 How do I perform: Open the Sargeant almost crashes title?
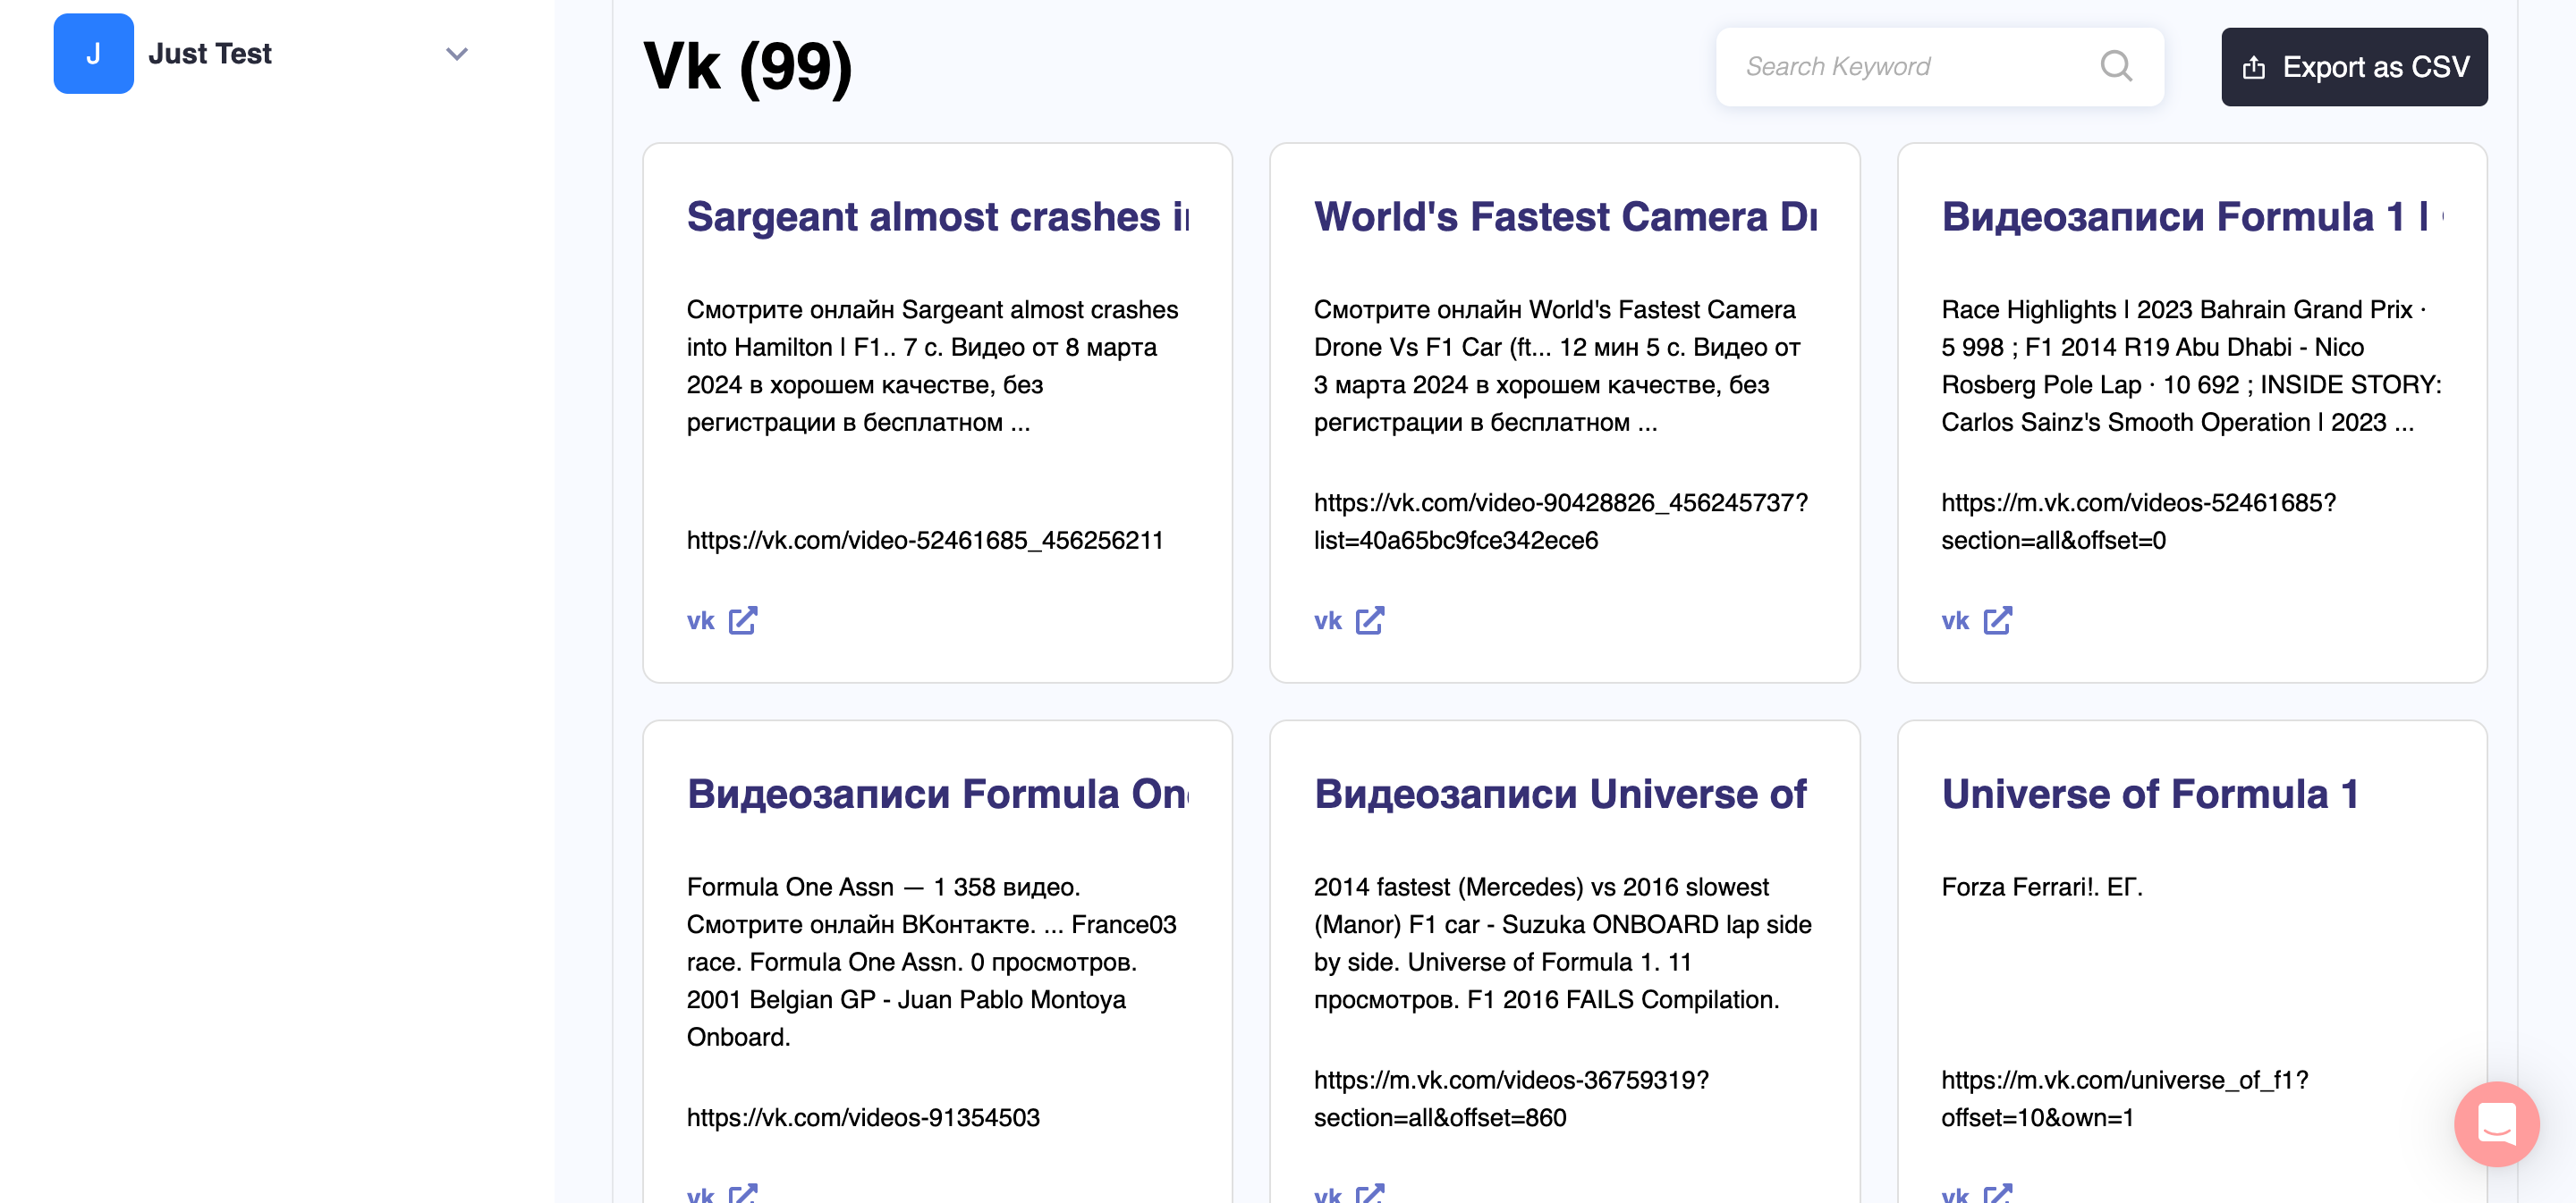[x=937, y=217]
